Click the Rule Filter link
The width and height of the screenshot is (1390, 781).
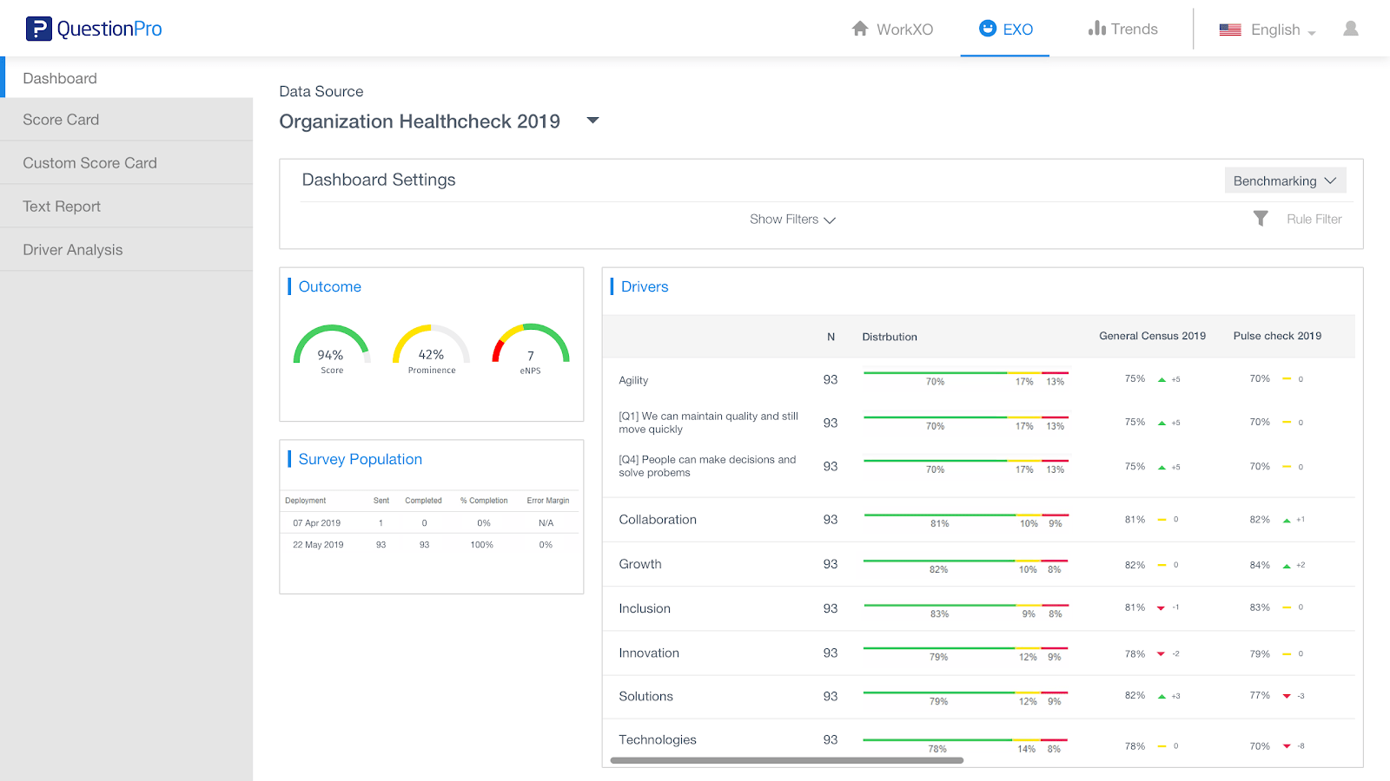pyautogui.click(x=1314, y=220)
